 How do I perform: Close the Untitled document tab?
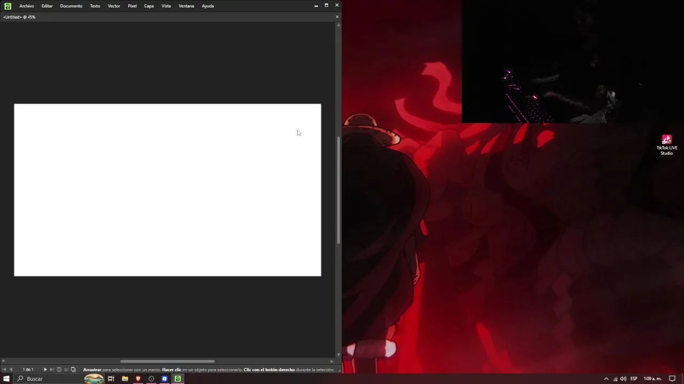[x=337, y=17]
